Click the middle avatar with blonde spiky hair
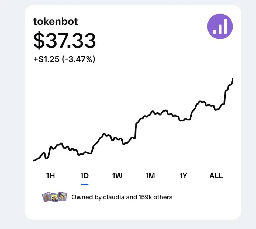The width and height of the screenshot is (256, 229). (x=55, y=197)
